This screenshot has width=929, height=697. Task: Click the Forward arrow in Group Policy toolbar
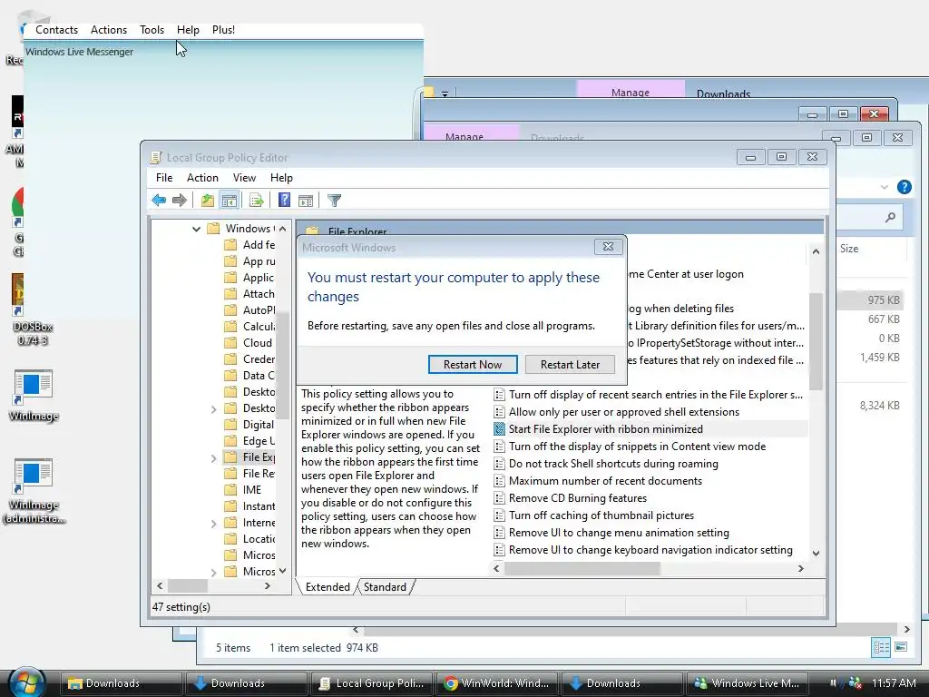tap(179, 201)
